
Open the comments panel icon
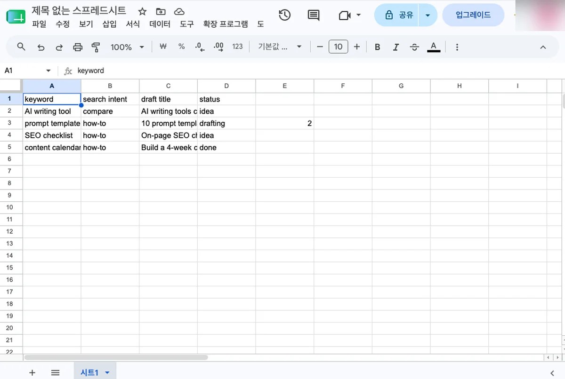point(313,15)
